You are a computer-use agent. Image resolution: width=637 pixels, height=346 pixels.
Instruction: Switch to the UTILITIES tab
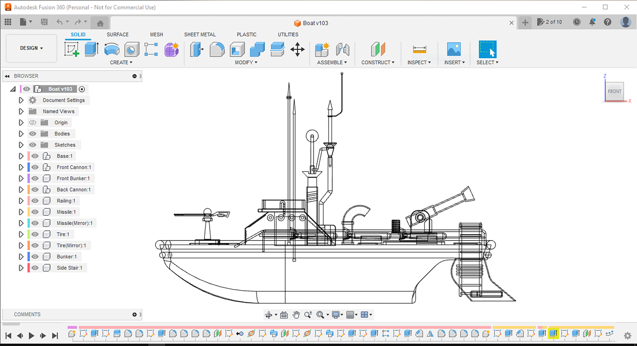[x=288, y=35]
